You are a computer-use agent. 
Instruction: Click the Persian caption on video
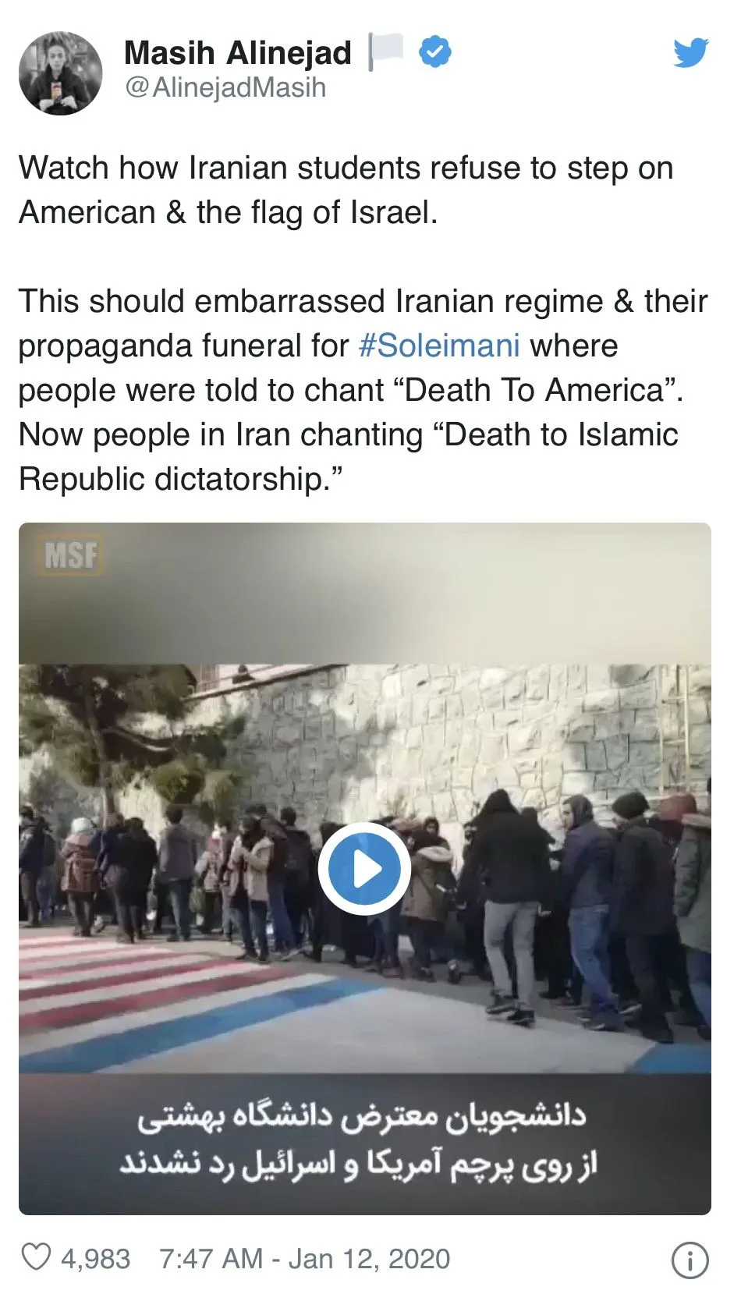click(361, 1140)
